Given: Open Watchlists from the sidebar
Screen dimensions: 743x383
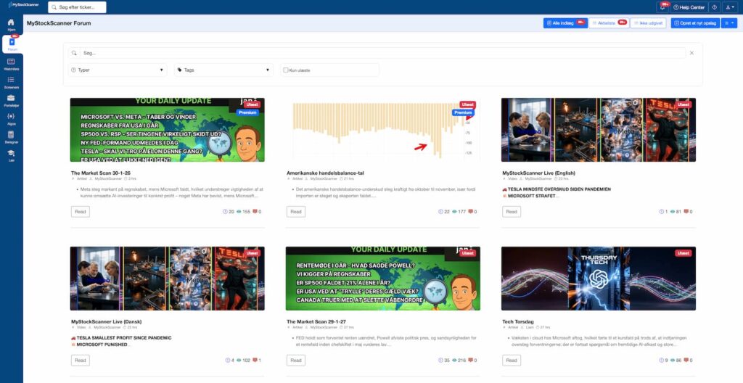Looking at the screenshot, I should tap(11, 64).
